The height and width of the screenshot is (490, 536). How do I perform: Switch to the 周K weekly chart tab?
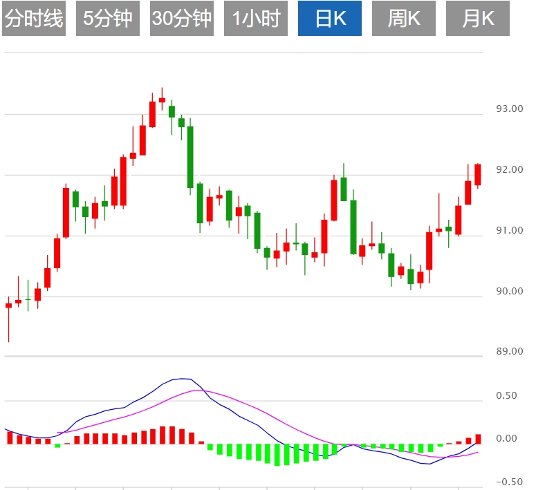(x=404, y=18)
